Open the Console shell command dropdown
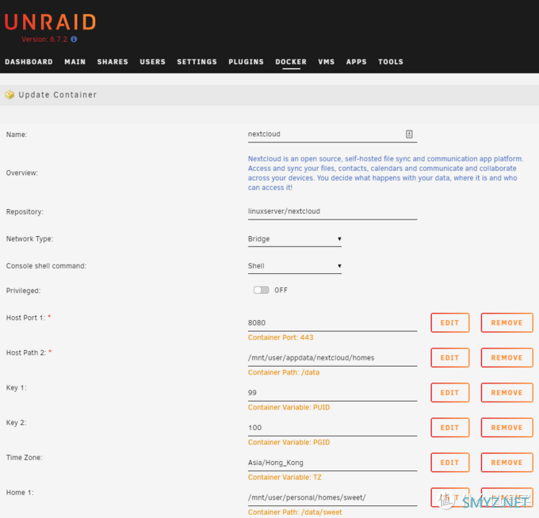This screenshot has height=518, width=539. [x=295, y=266]
